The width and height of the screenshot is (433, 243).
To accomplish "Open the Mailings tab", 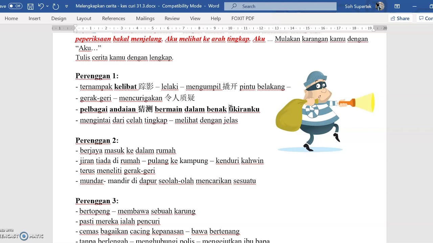I will click(x=145, y=19).
